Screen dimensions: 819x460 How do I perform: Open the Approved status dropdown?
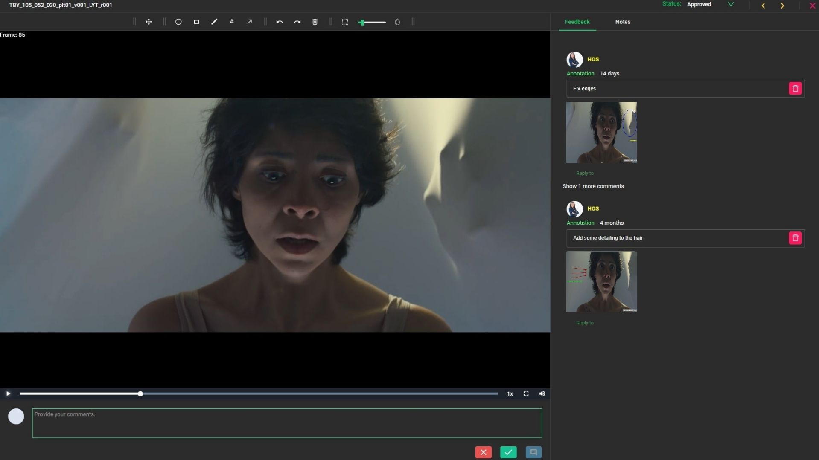click(x=730, y=4)
